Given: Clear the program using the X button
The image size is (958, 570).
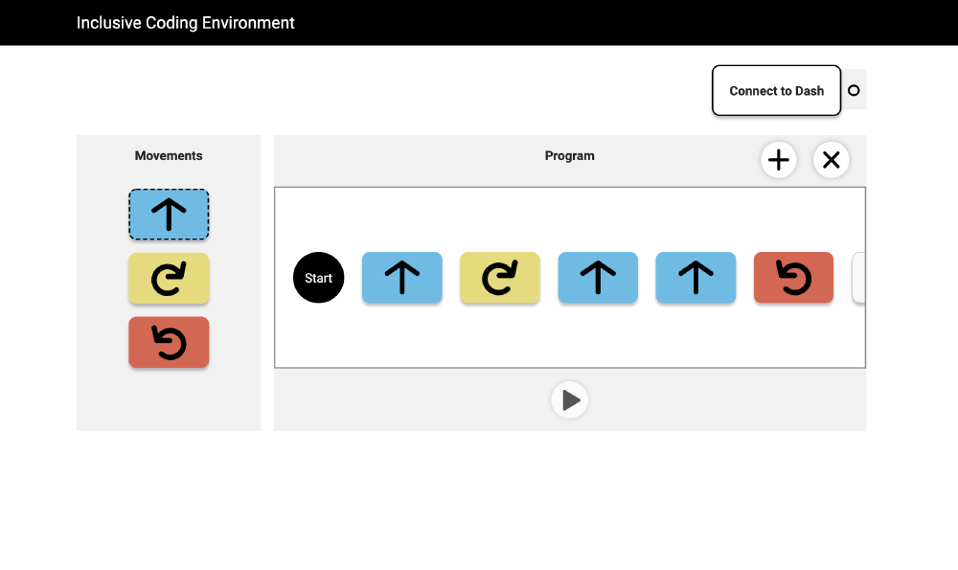Looking at the screenshot, I should pyautogui.click(x=832, y=160).
